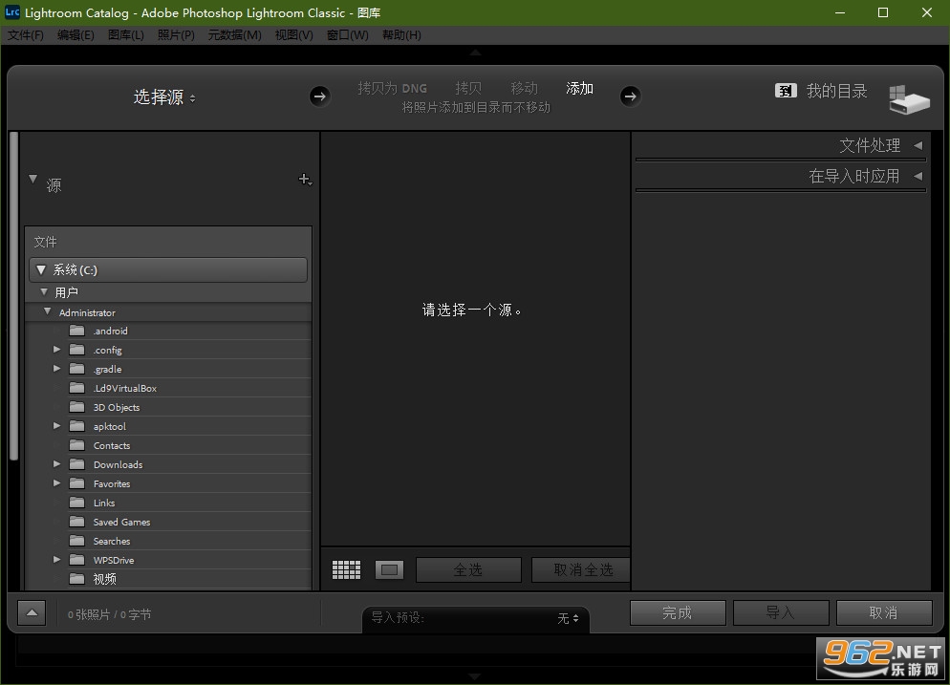950x685 pixels.
Task: Switch to grid view icon
Action: (347, 570)
